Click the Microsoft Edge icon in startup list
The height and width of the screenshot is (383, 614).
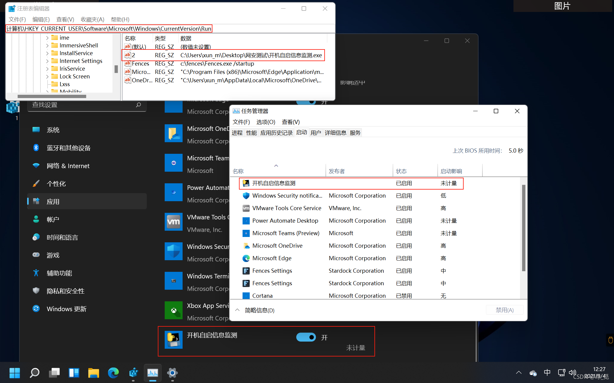246,258
